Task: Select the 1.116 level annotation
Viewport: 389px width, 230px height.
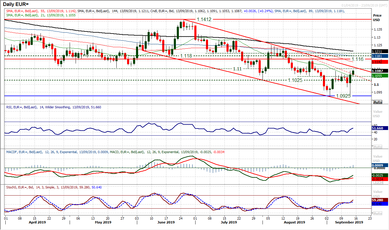Action: click(x=357, y=59)
